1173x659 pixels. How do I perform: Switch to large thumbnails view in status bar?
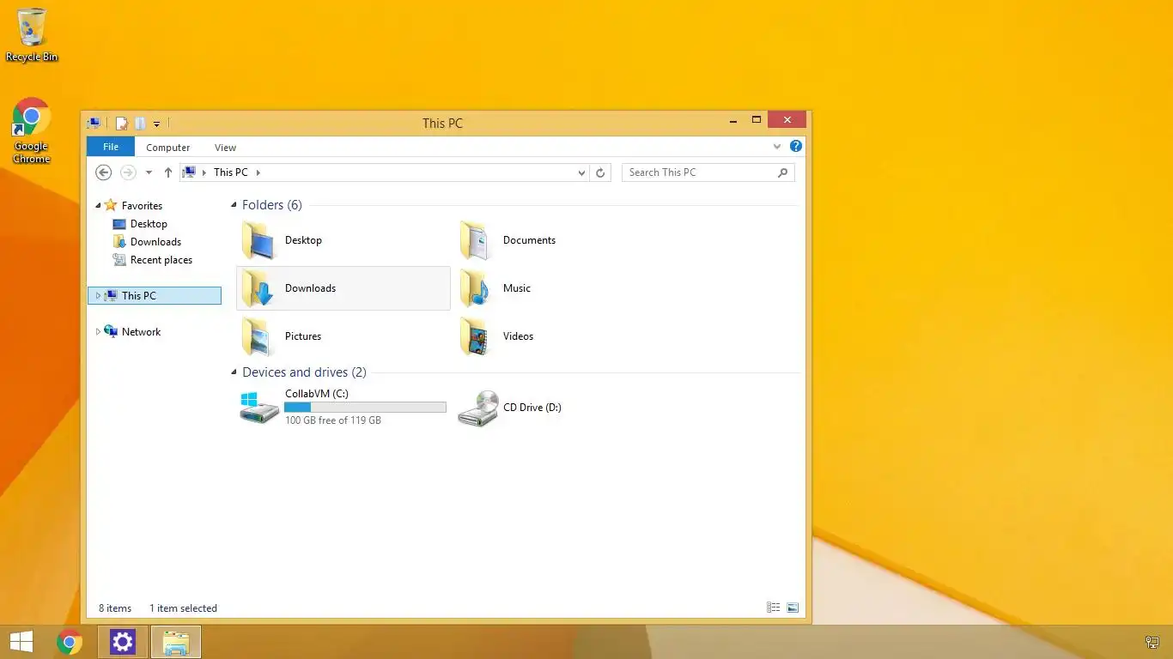pos(793,608)
